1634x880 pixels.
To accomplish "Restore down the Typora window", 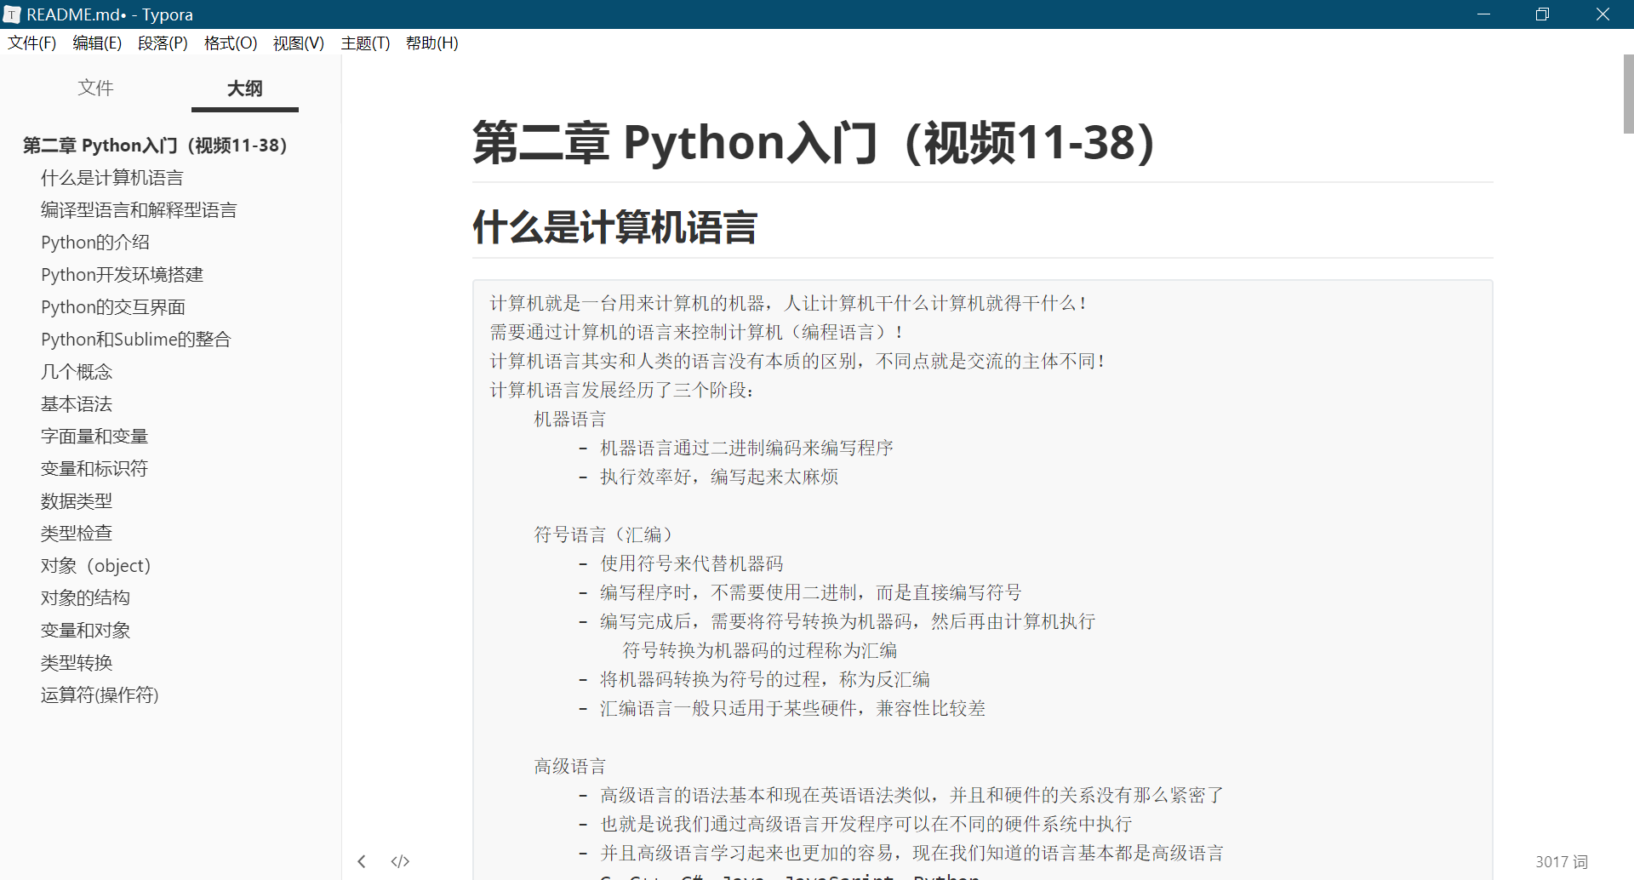I will [1542, 14].
